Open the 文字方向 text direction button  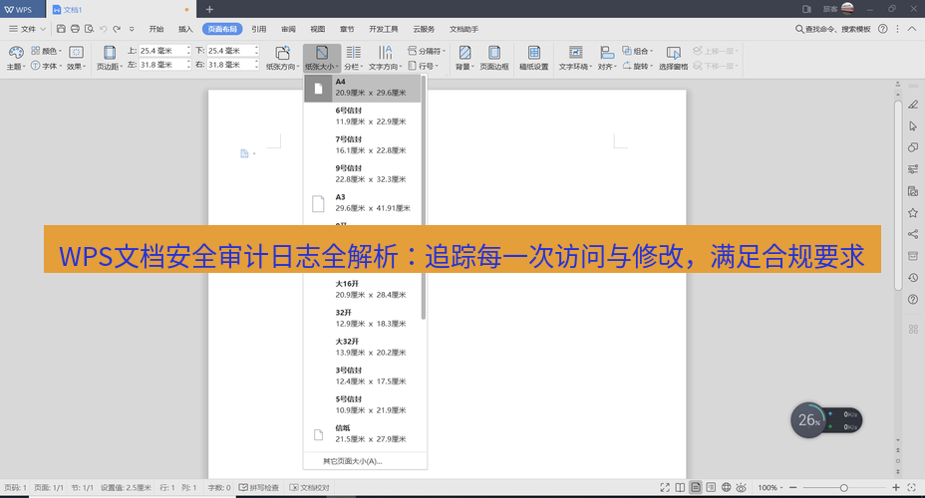click(x=385, y=58)
